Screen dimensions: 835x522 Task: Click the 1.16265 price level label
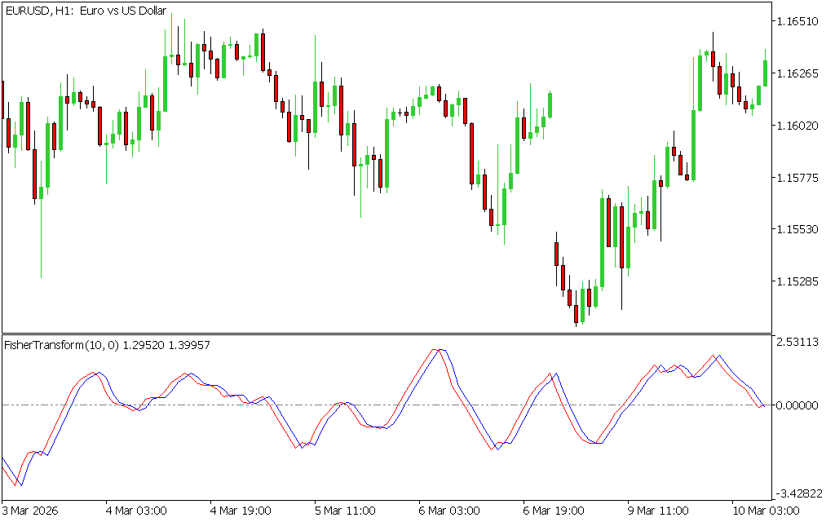[x=797, y=73]
